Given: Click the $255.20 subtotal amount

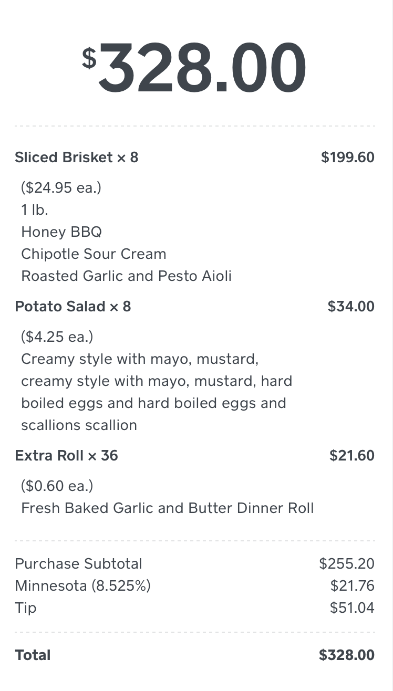Looking at the screenshot, I should (347, 564).
